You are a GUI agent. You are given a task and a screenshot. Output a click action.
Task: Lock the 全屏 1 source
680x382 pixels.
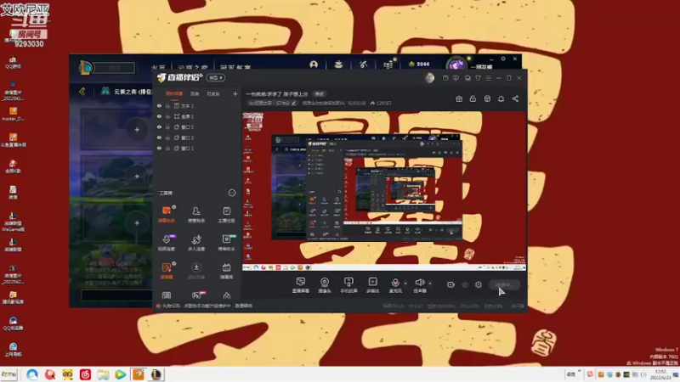(x=167, y=116)
